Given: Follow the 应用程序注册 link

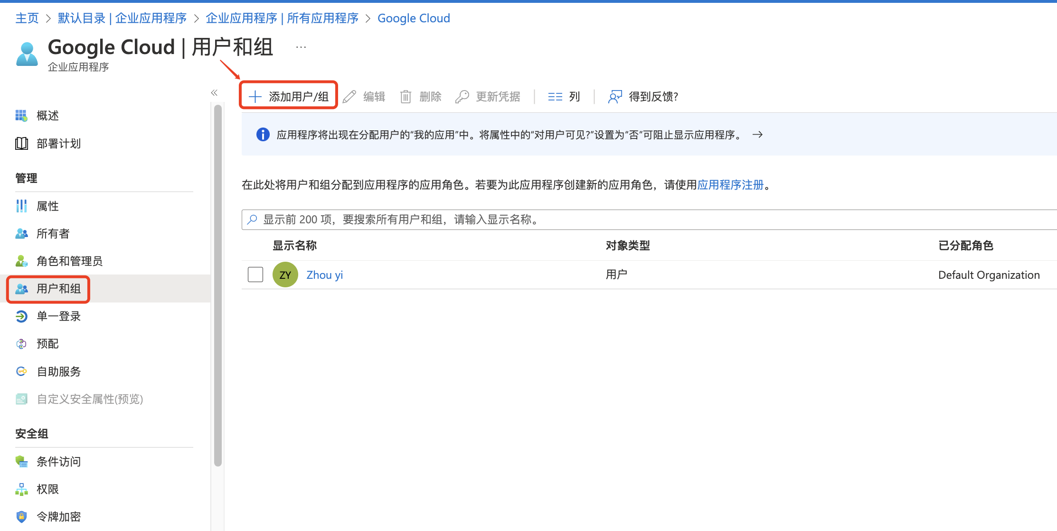Looking at the screenshot, I should pyautogui.click(x=731, y=185).
